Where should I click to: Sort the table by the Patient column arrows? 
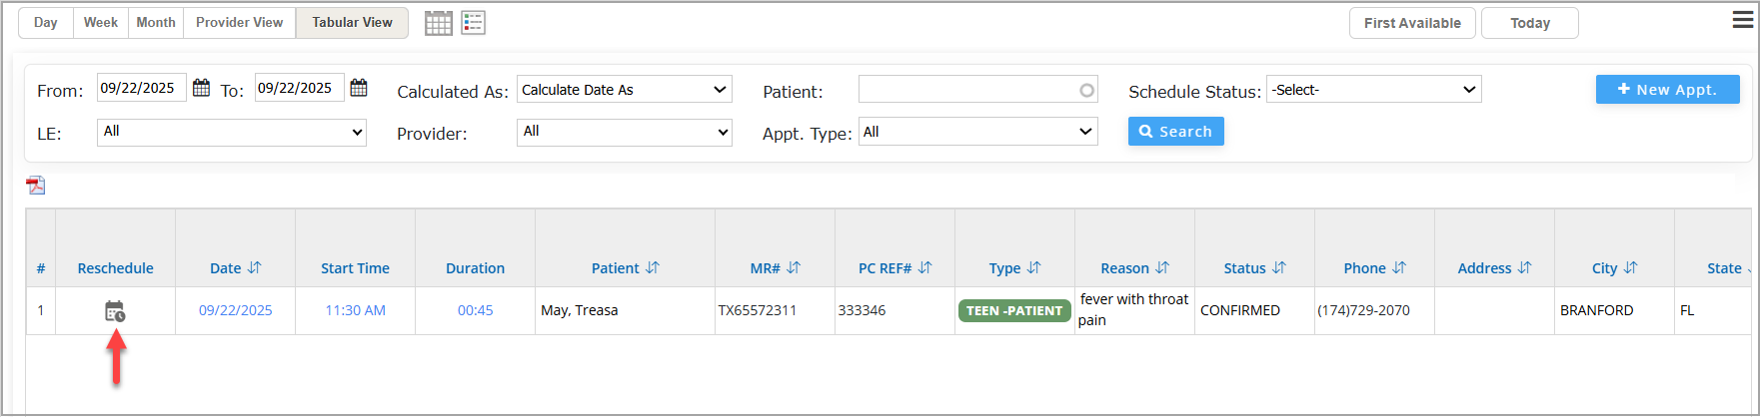coord(653,267)
